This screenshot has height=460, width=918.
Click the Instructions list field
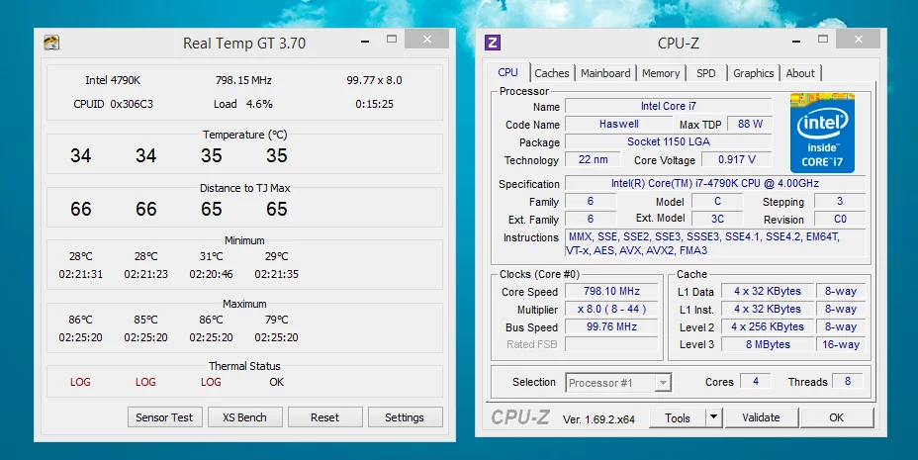pos(715,243)
